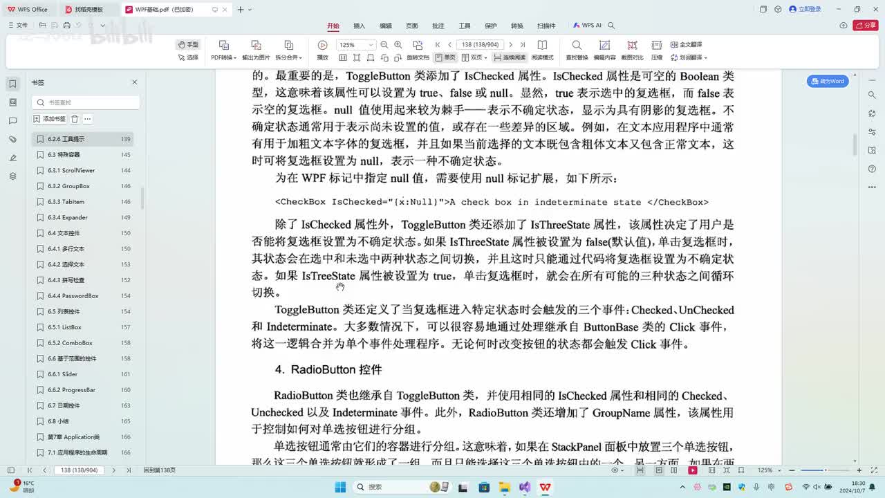Click 添加书签 add bookmark button

coord(50,119)
